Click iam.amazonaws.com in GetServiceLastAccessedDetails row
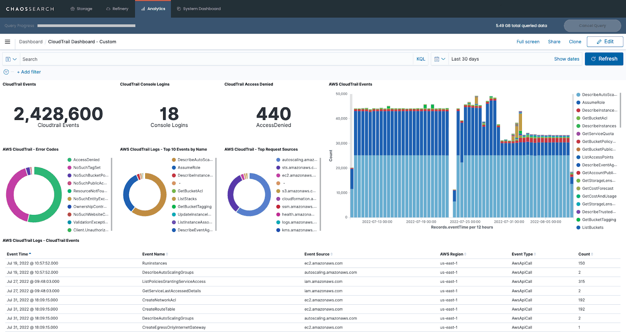 pyautogui.click(x=323, y=291)
